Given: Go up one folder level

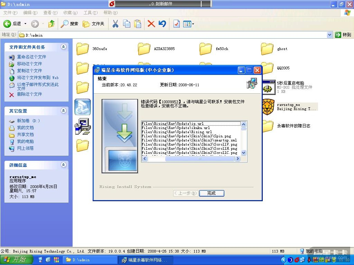Looking at the screenshot, I should click(52, 24).
